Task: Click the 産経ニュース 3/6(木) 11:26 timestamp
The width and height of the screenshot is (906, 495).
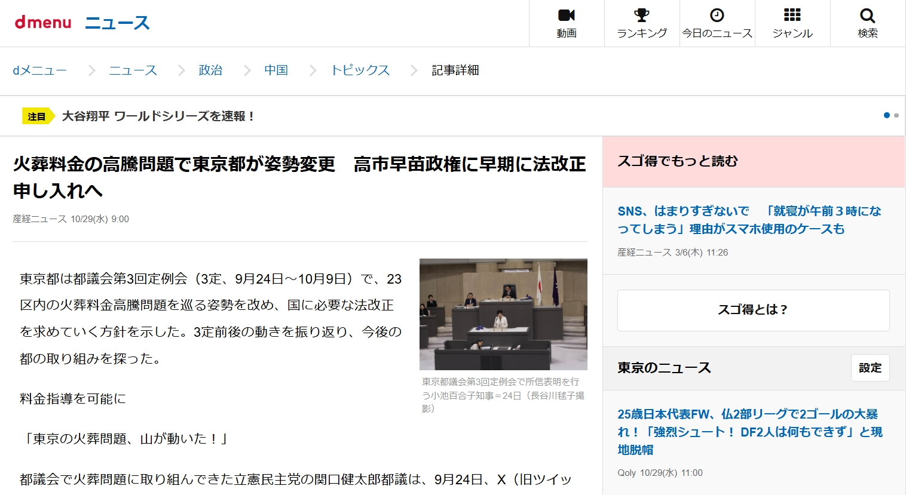Action: click(x=673, y=253)
